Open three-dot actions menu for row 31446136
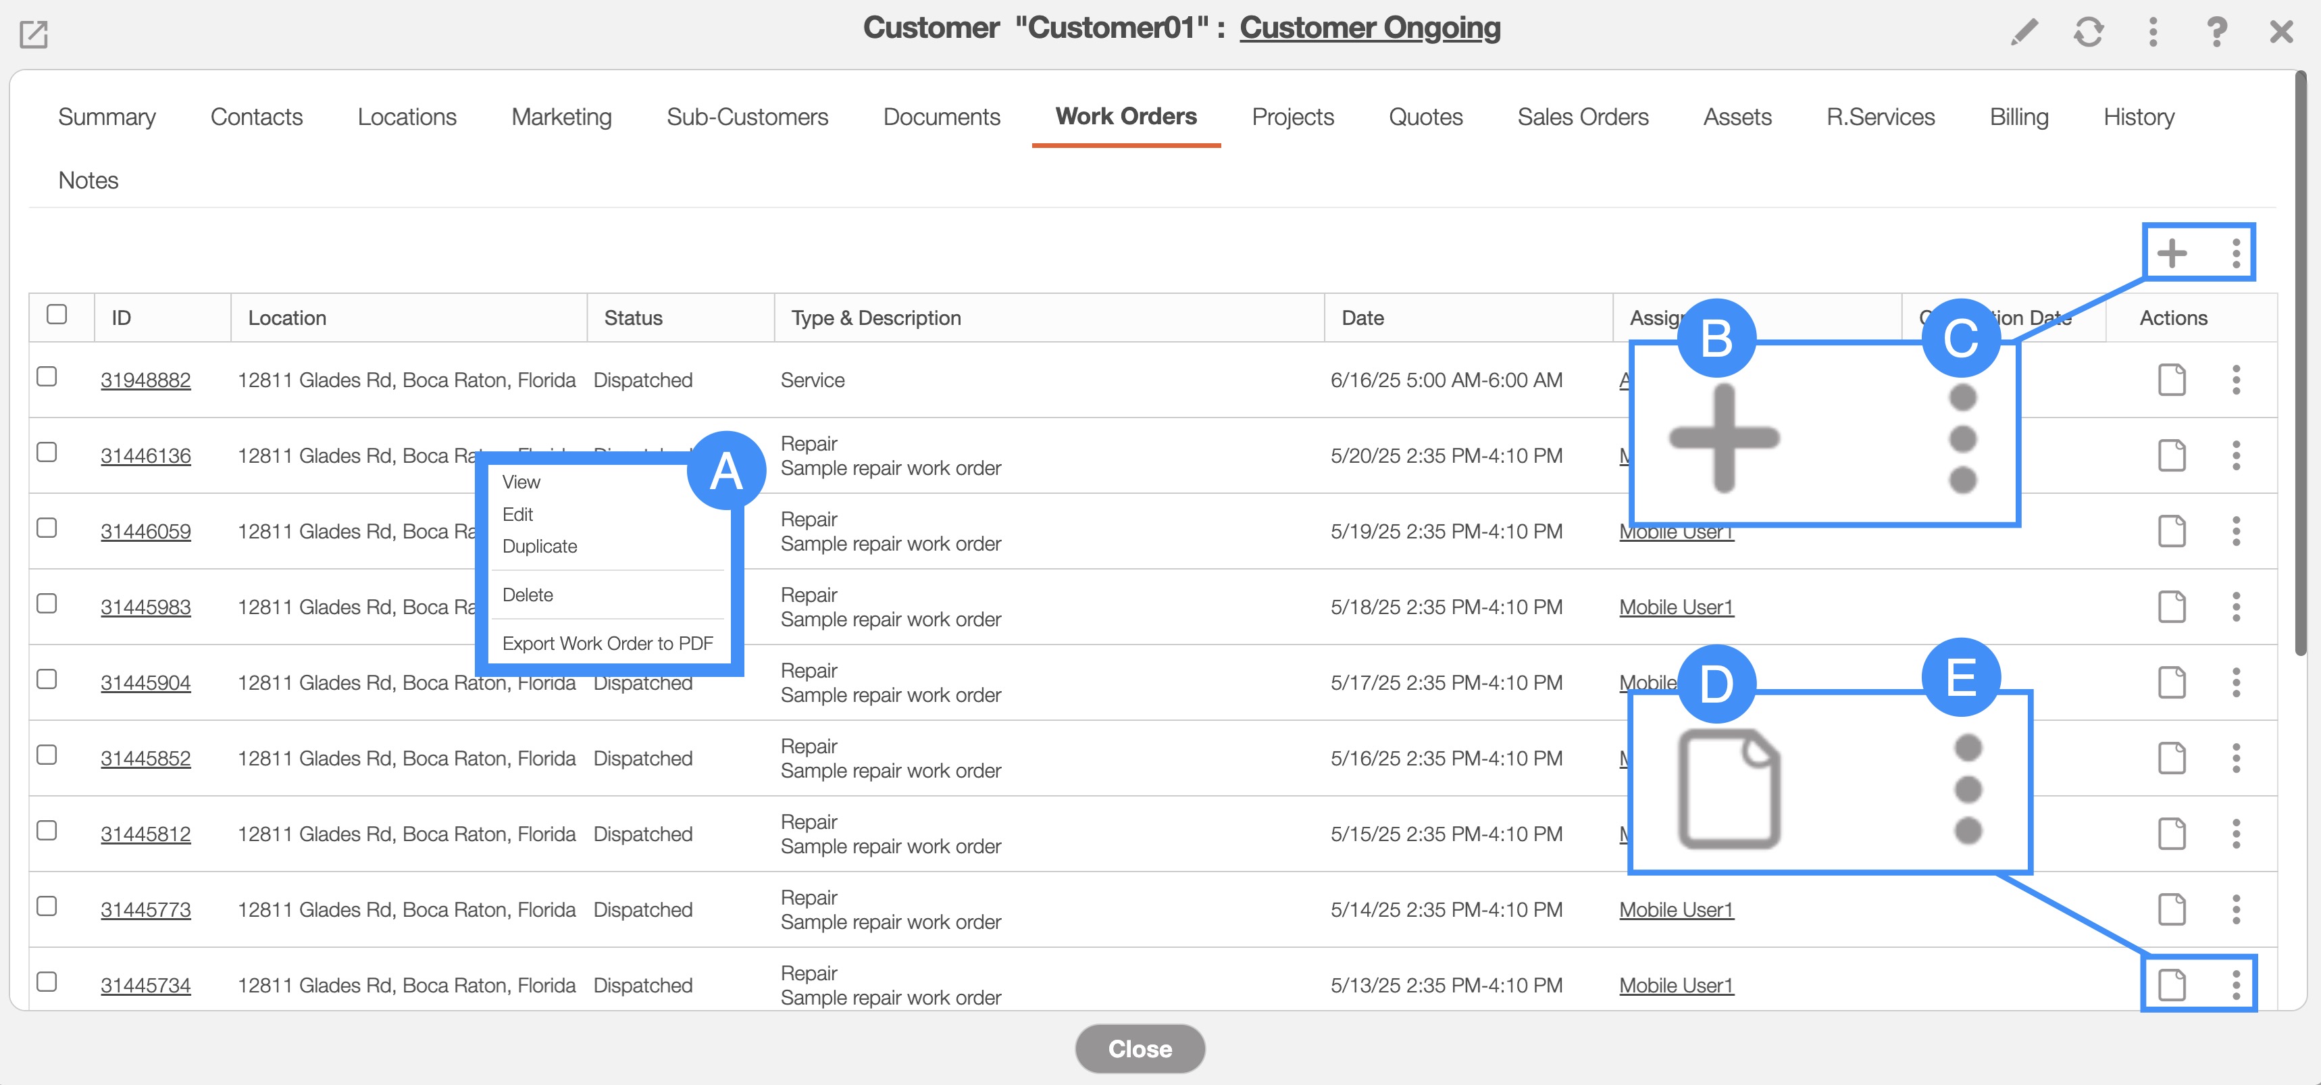Viewport: 2321px width, 1085px height. pyautogui.click(x=2235, y=455)
